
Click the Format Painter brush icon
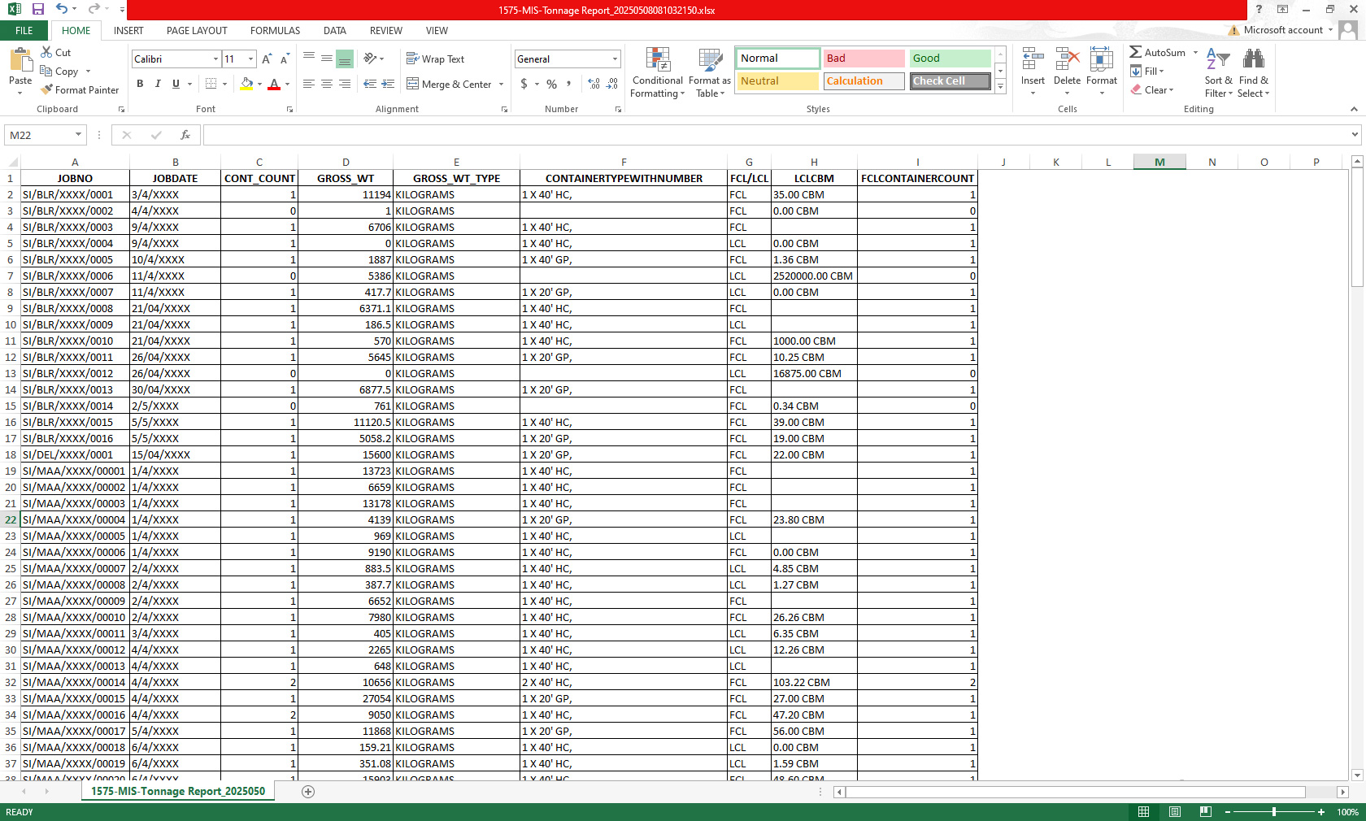click(47, 89)
